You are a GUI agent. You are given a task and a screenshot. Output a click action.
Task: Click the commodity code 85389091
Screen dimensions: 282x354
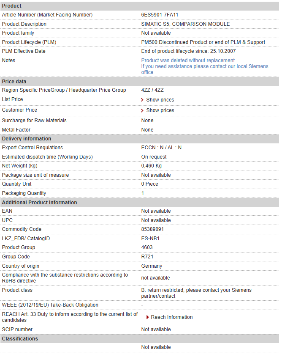(152, 229)
